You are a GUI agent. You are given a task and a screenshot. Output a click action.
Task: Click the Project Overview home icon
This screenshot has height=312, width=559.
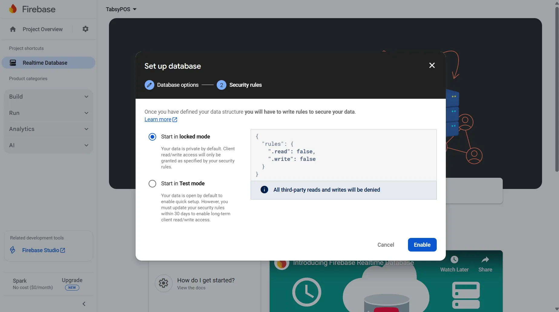(13, 29)
